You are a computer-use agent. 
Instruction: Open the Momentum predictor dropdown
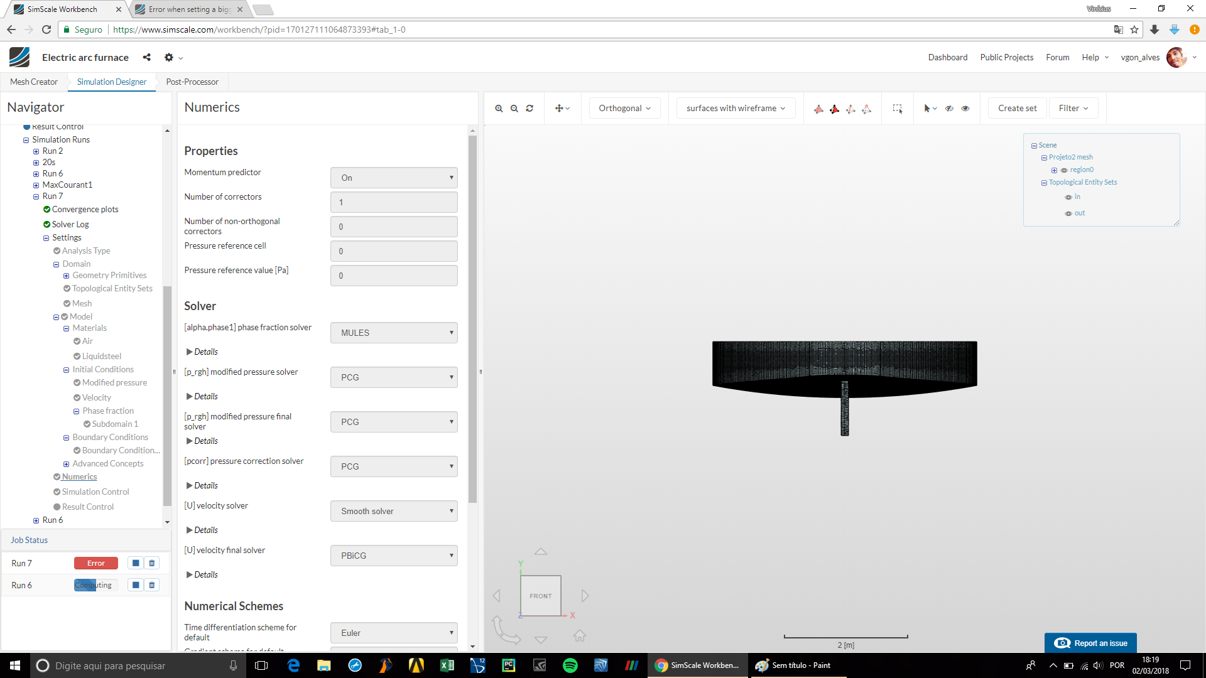[394, 178]
